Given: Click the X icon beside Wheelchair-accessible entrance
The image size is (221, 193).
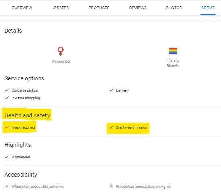Looking at the screenshot, I should 7,187.
